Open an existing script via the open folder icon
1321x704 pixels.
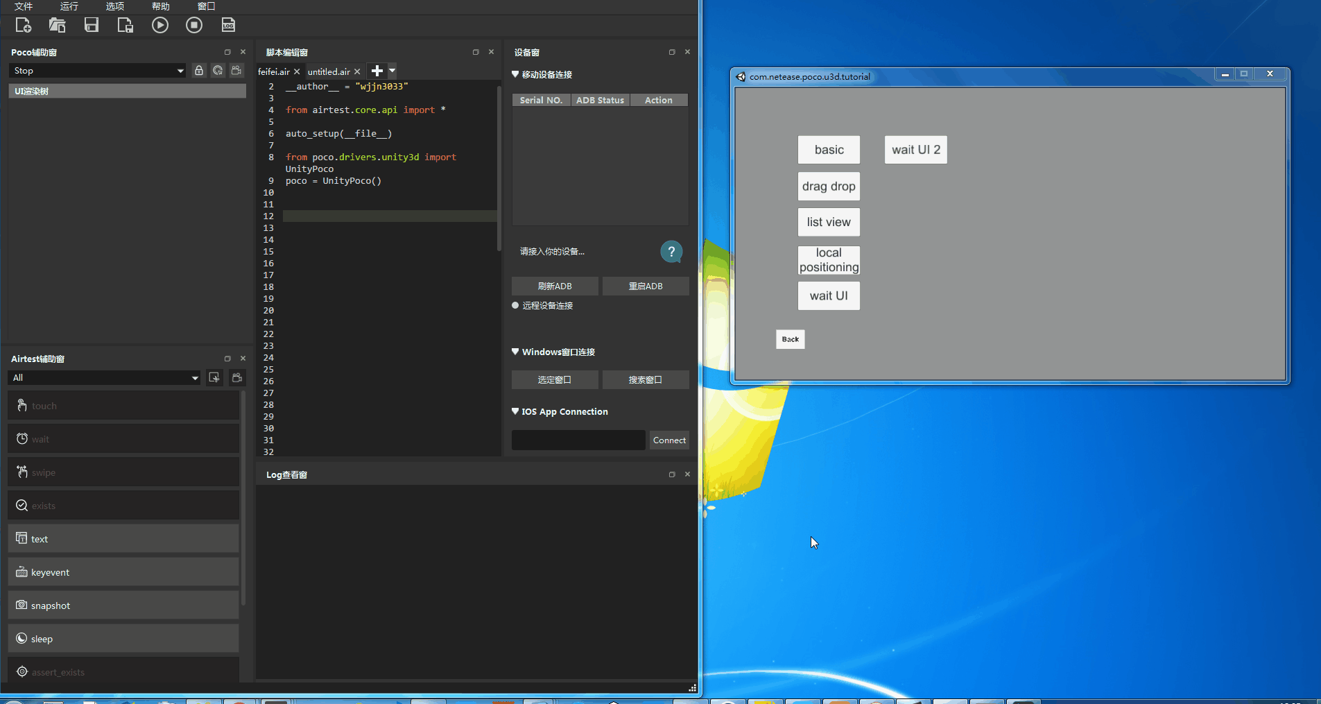[58, 24]
